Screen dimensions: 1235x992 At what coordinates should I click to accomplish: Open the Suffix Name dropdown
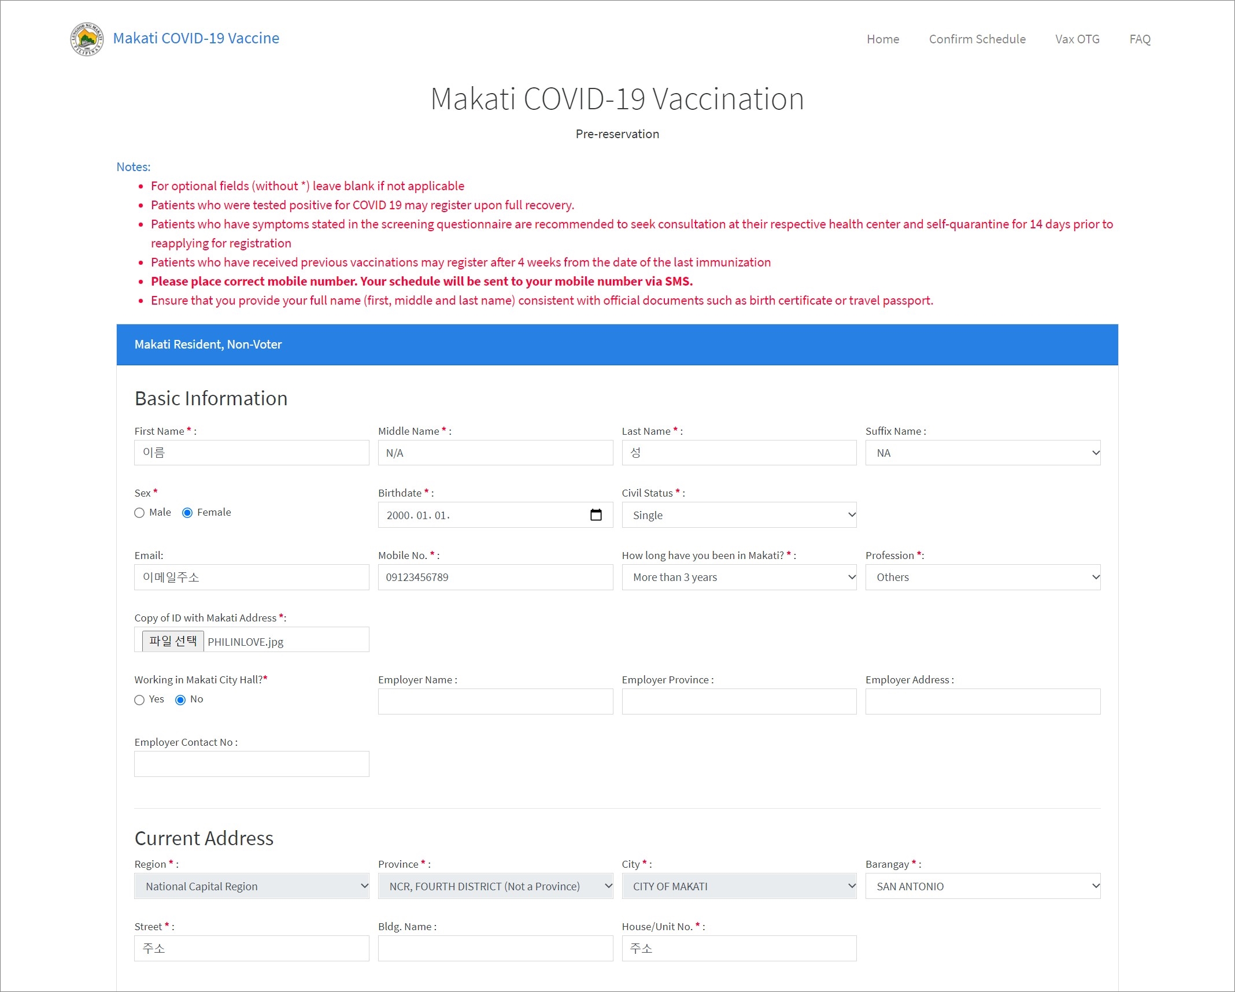tap(982, 453)
